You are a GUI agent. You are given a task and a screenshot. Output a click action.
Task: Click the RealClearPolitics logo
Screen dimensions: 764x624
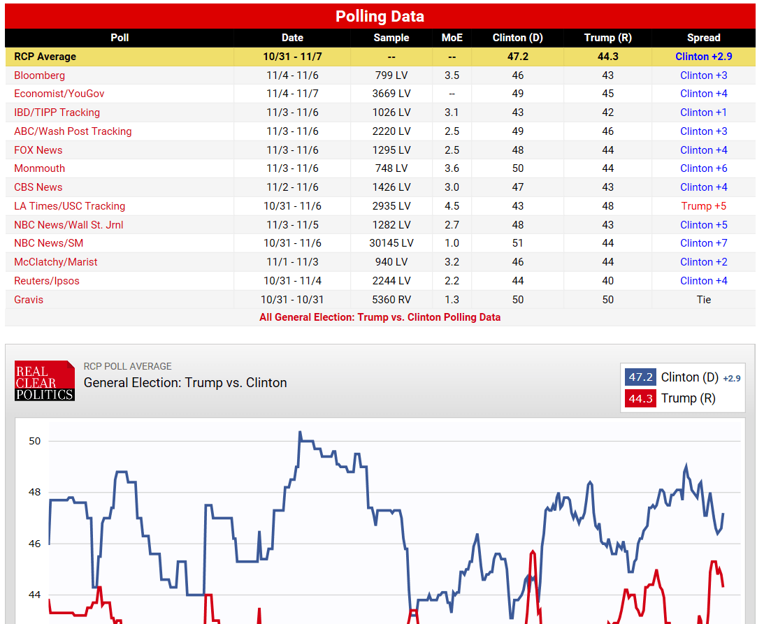coord(44,381)
